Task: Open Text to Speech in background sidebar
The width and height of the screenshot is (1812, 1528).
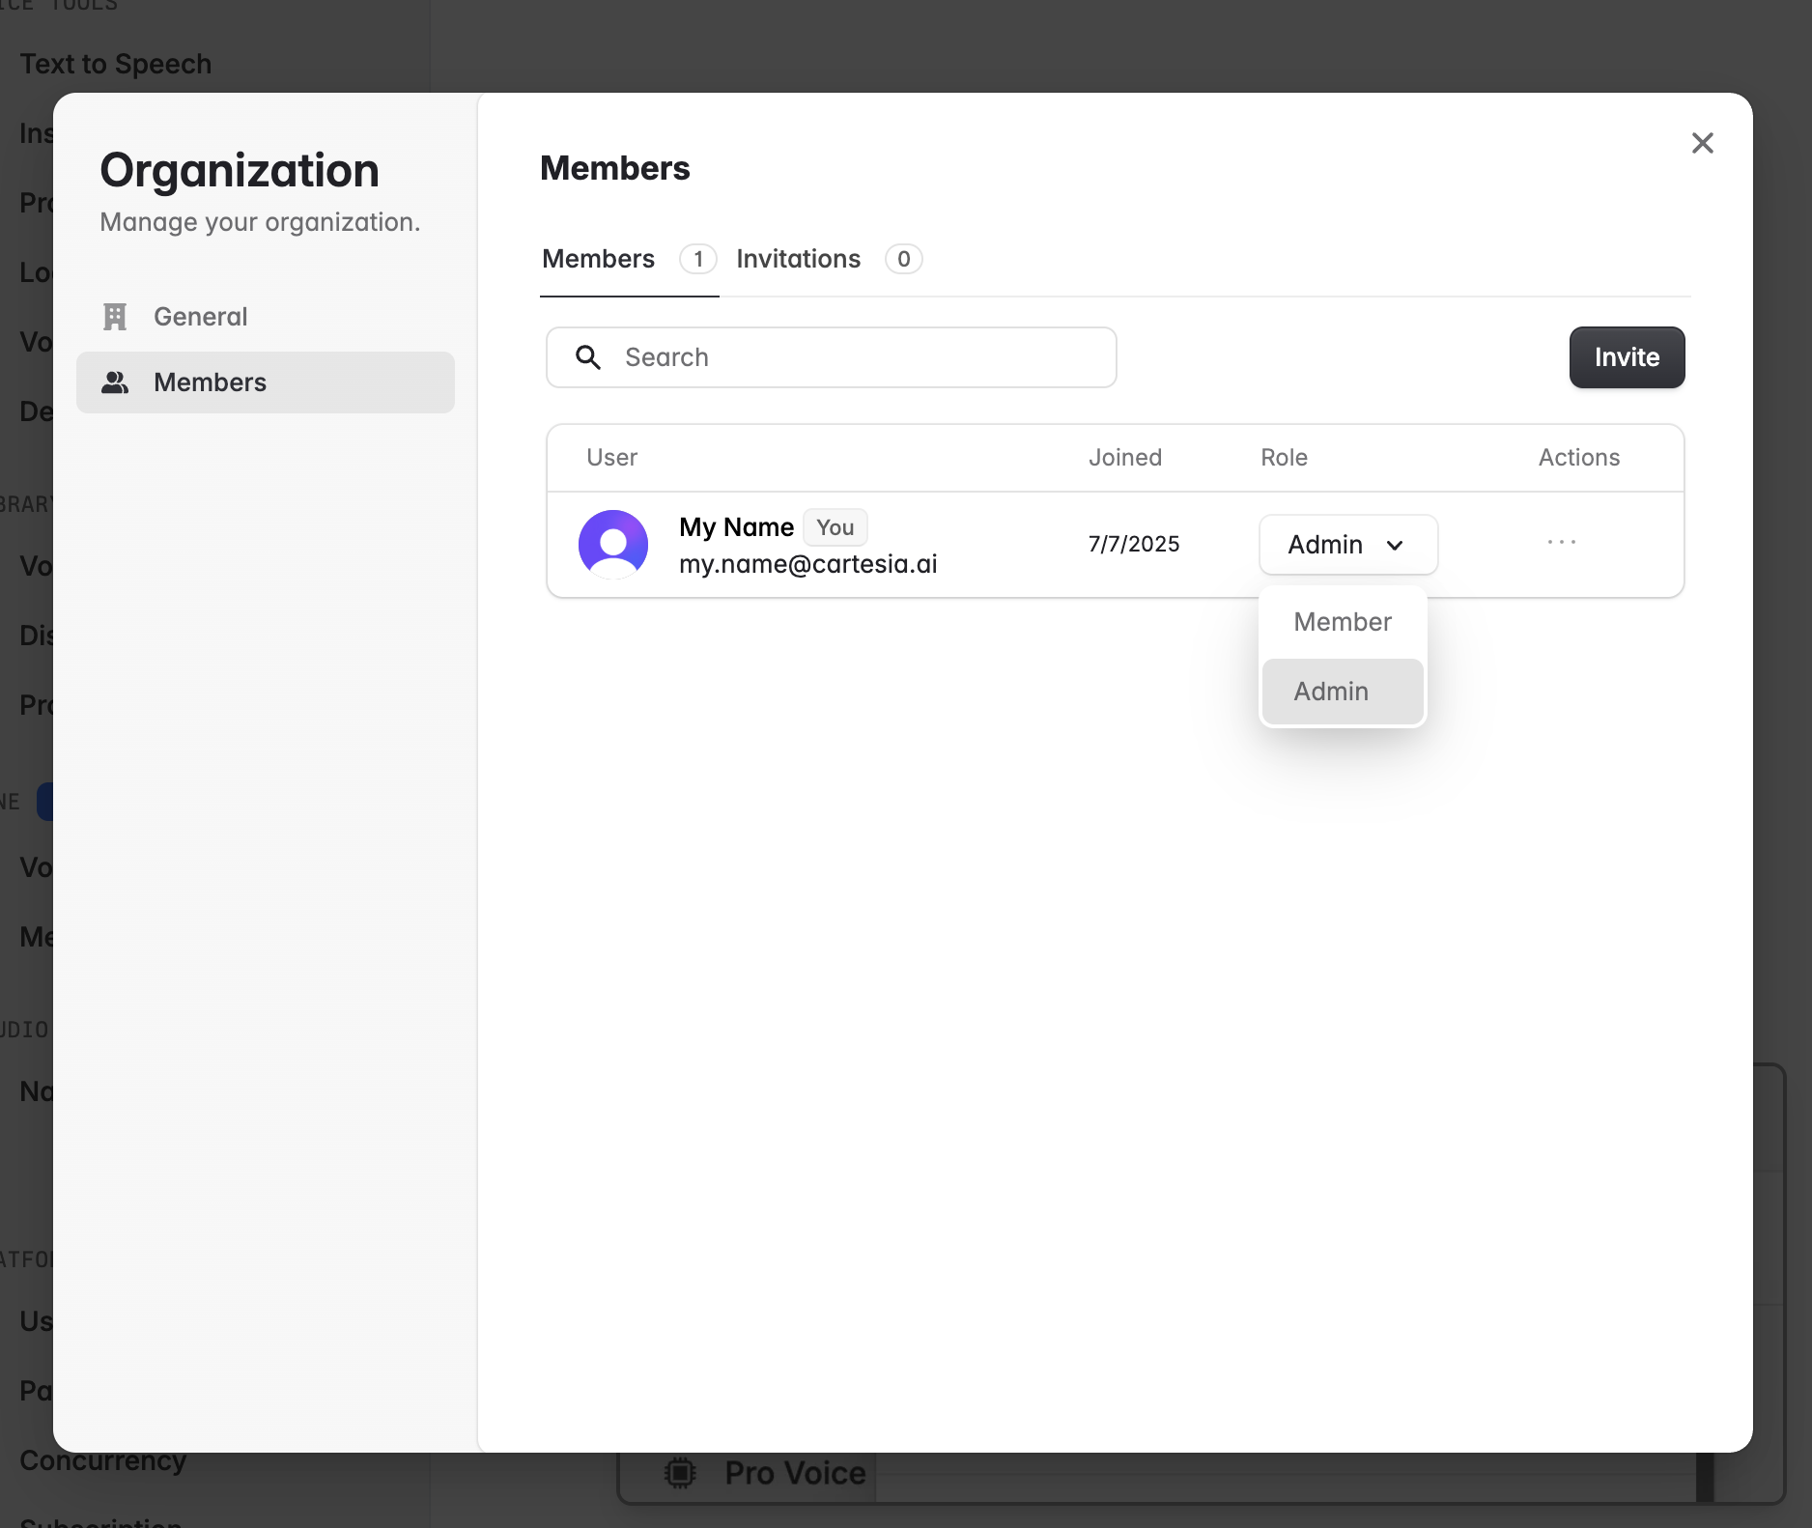Action: point(116,64)
